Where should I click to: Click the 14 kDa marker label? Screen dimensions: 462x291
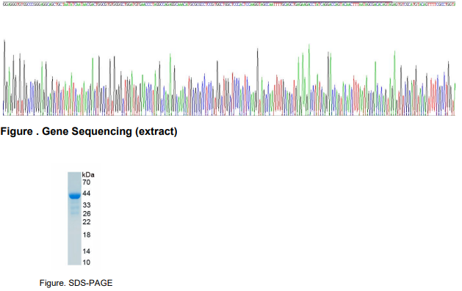pyautogui.click(x=87, y=251)
